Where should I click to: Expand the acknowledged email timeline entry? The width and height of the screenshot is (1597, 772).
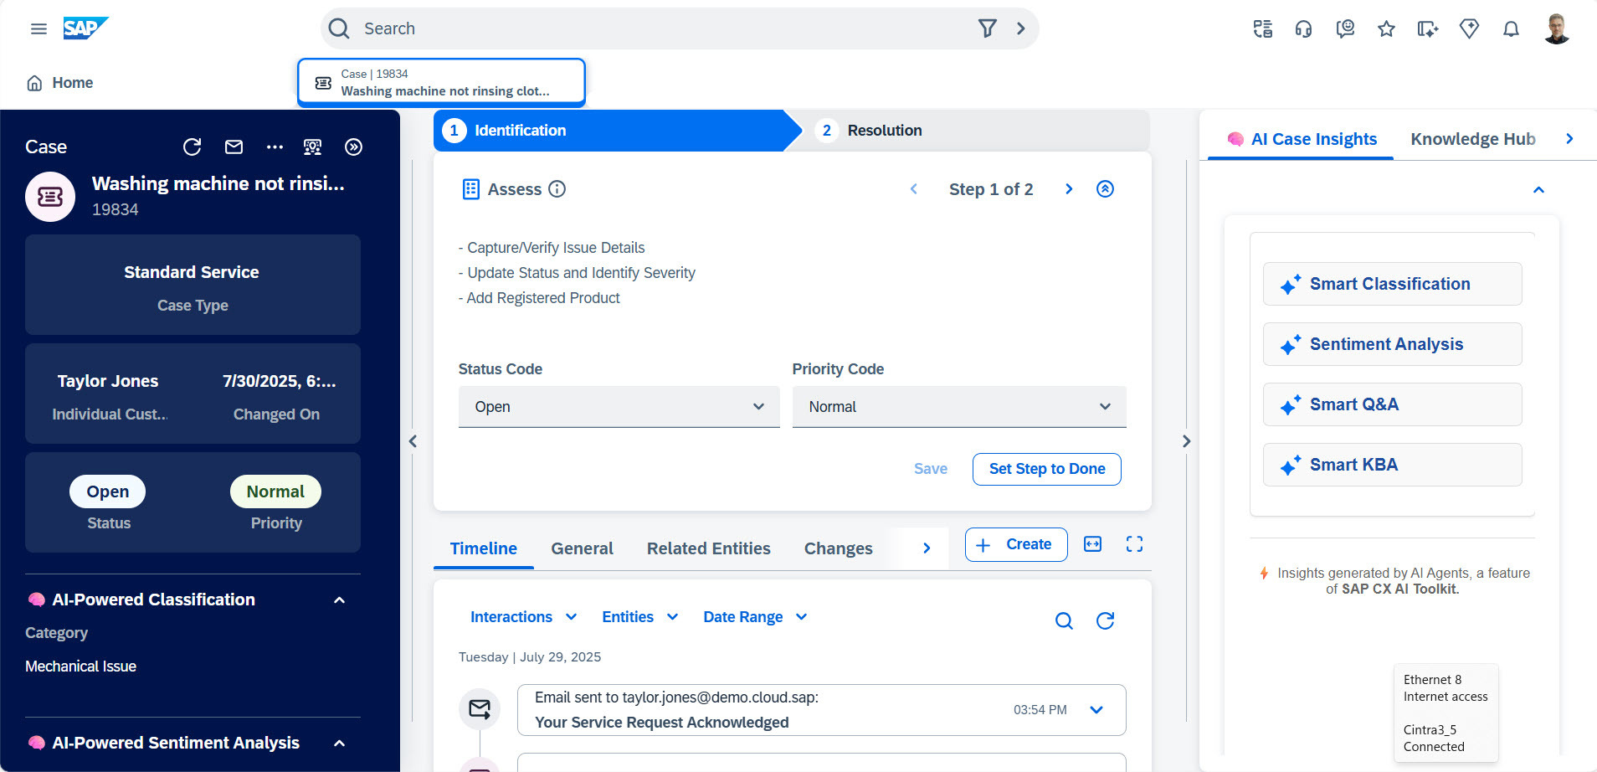[1096, 710]
